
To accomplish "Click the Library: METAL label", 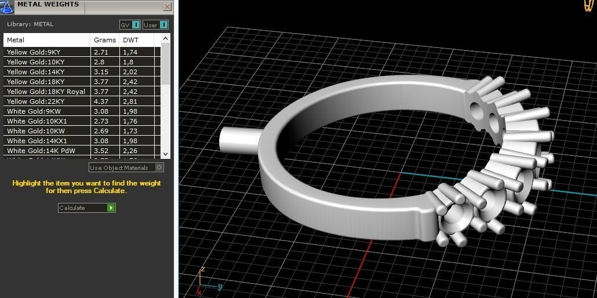I will click(x=30, y=24).
